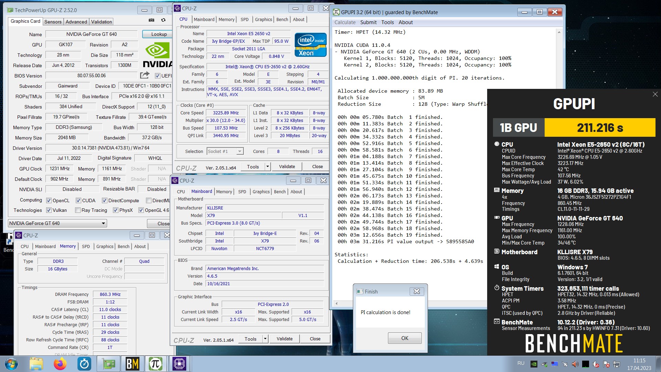
Task: Open the Submit menu in GPUPI
Action: 368,22
